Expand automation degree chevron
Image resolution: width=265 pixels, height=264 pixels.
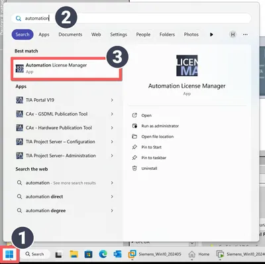pyautogui.click(x=112, y=210)
